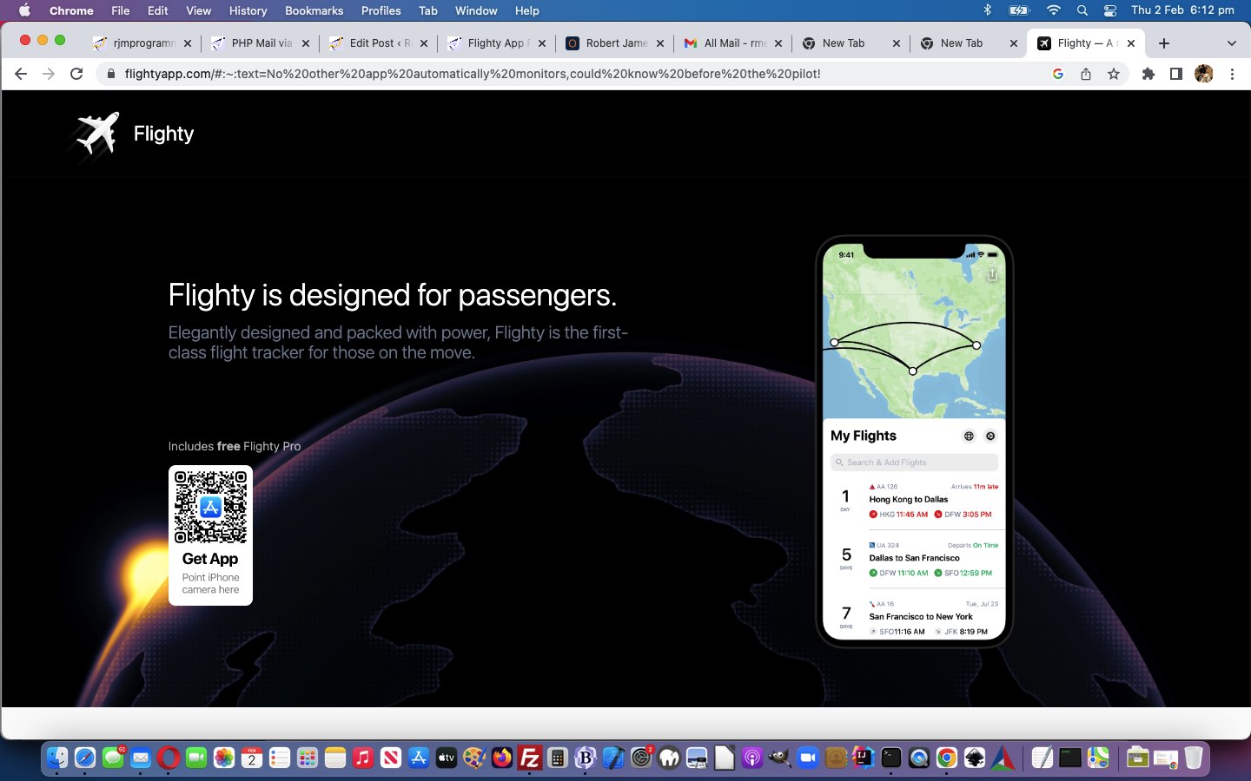1251x781 pixels.
Task: Click the browser forward arrow
Action: click(49, 74)
